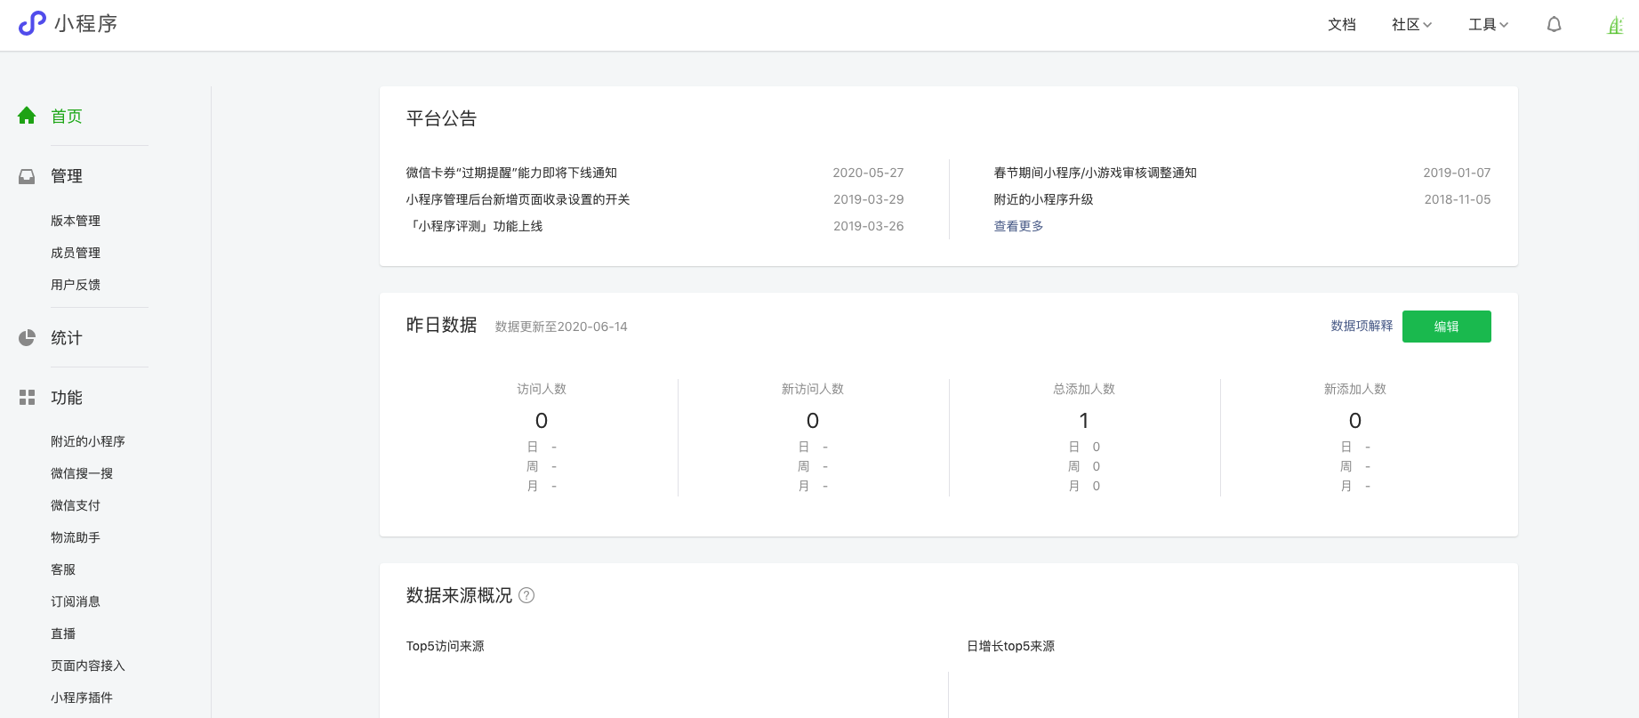Click the help icon next to 数据来源概况

point(526,595)
